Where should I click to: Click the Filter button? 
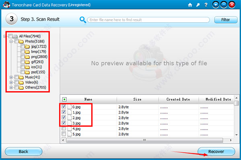coord(226,20)
